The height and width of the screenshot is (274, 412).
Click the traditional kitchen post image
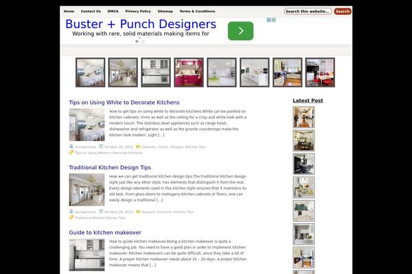coord(87,190)
